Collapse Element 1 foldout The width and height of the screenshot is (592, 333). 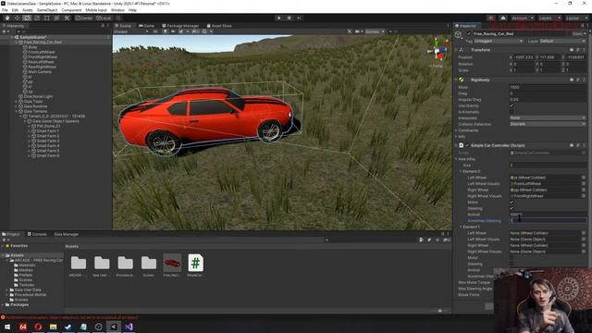click(461, 227)
